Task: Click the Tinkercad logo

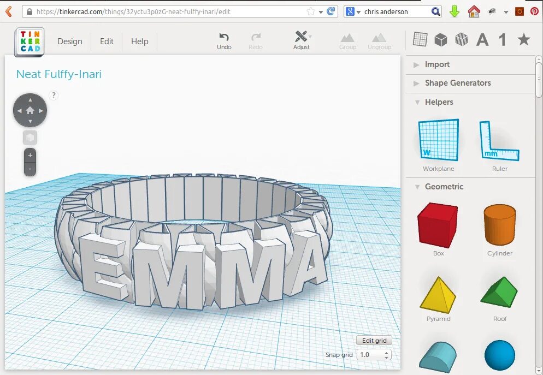Action: pyautogui.click(x=30, y=41)
